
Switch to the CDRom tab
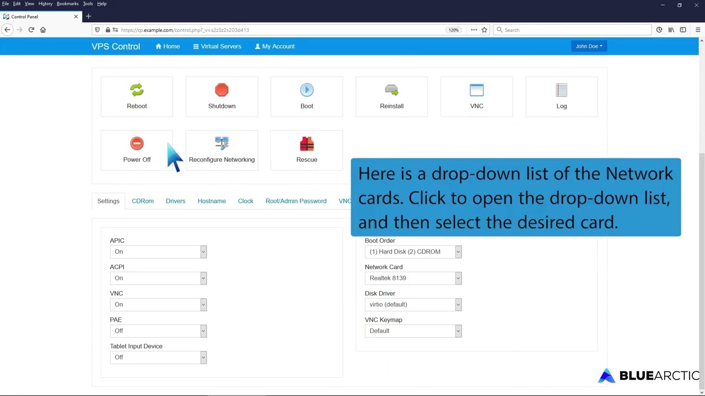point(143,201)
